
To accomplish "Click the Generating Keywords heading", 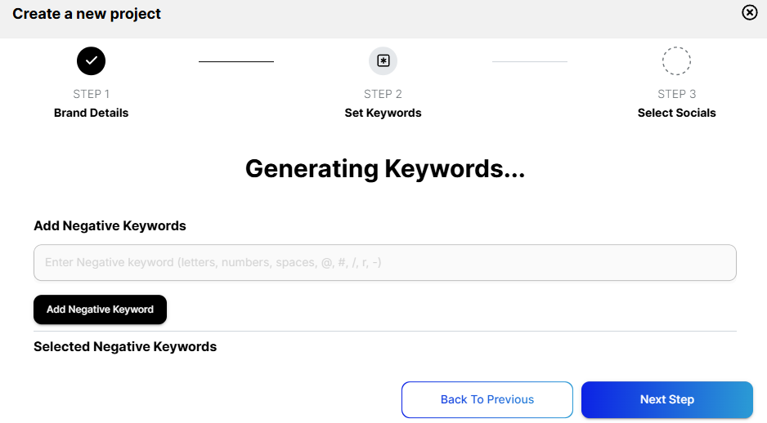I will (384, 168).
